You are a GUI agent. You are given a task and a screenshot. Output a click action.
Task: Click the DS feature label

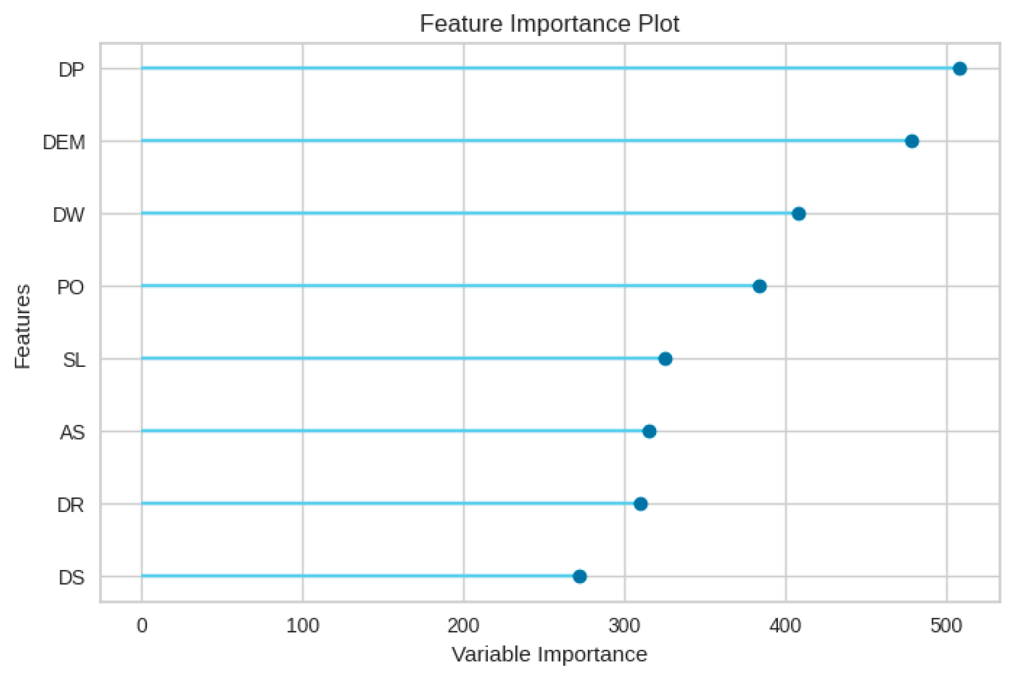(71, 578)
